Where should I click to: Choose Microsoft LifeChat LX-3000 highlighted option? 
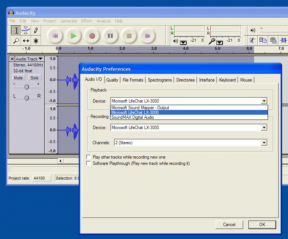tap(189, 112)
